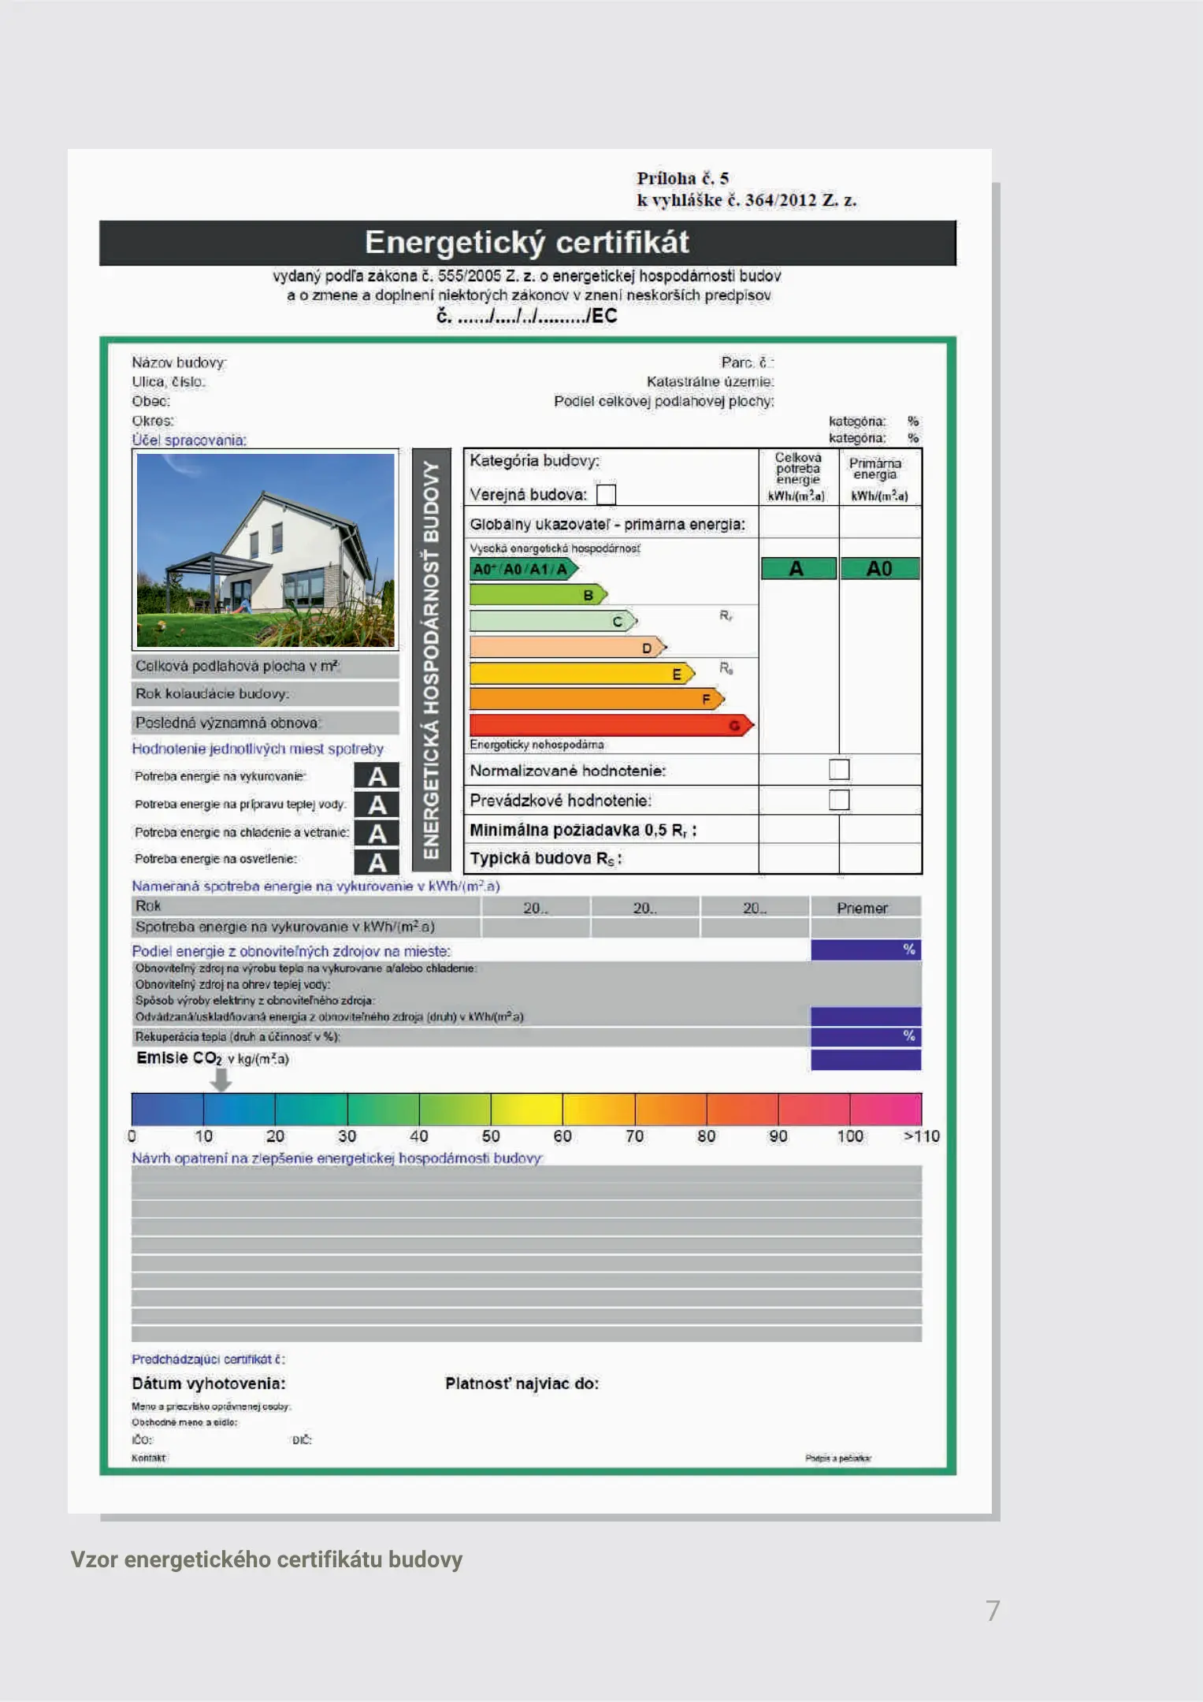Screen dimensions: 1203x1702
Task: Click the class D peach arrow
Action: (x=567, y=648)
